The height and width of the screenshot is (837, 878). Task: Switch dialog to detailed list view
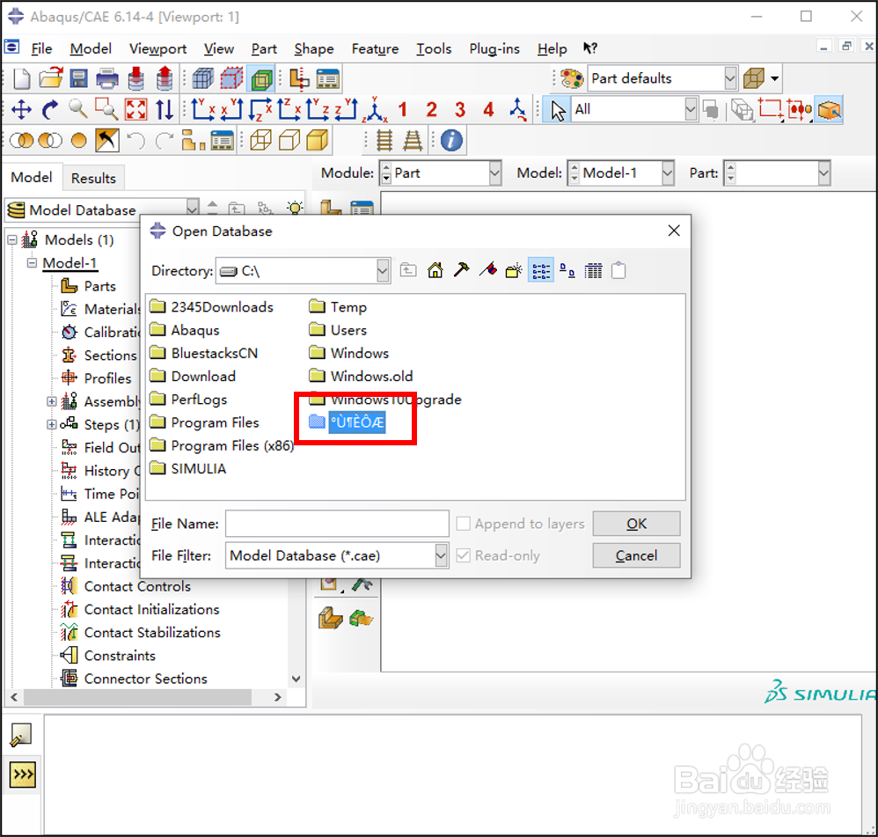click(x=593, y=270)
